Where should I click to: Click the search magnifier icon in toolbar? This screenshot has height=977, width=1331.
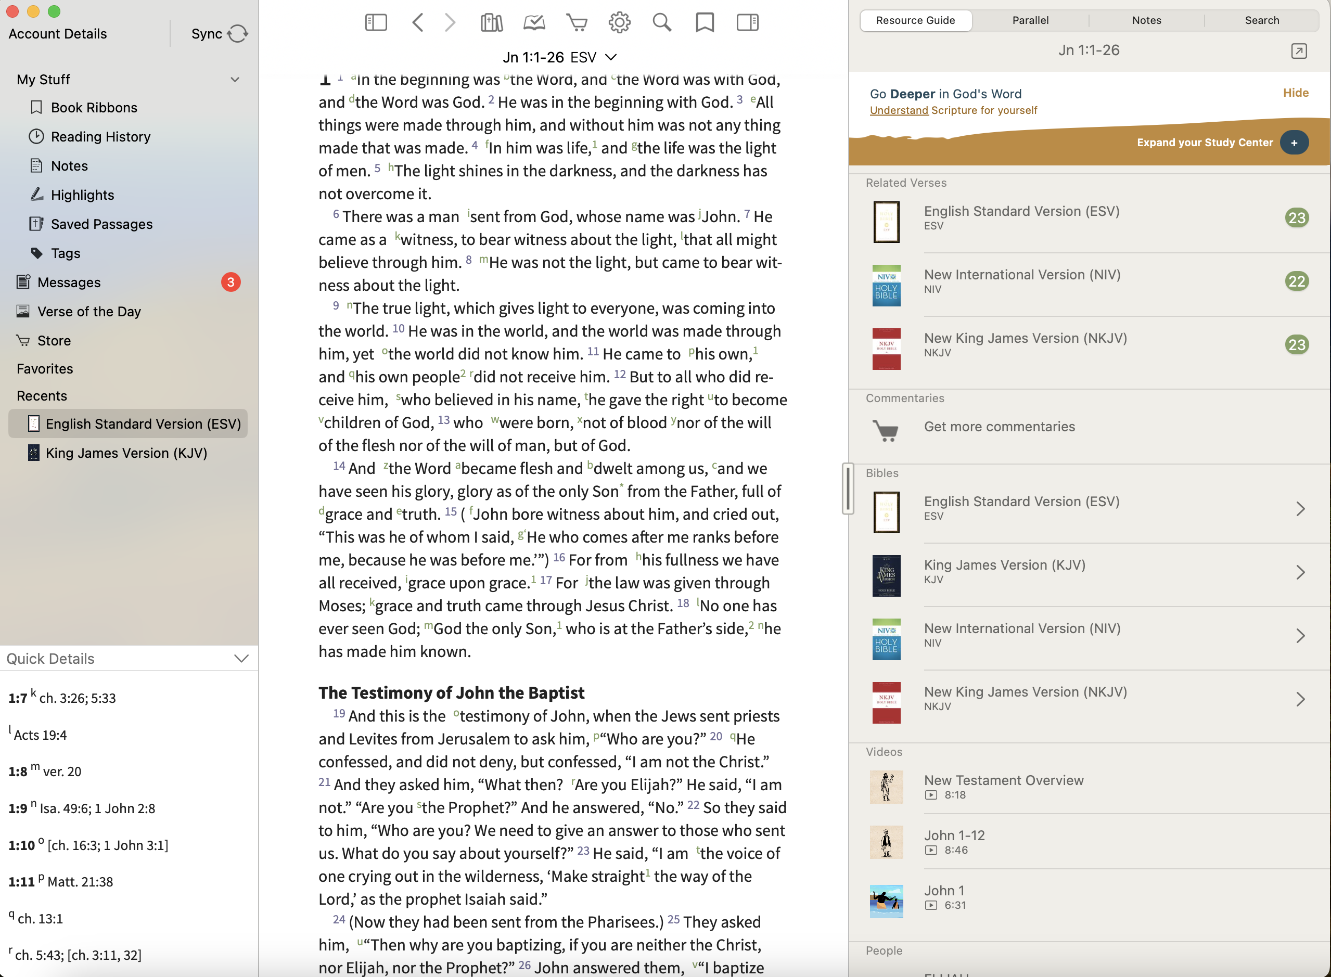(x=662, y=22)
